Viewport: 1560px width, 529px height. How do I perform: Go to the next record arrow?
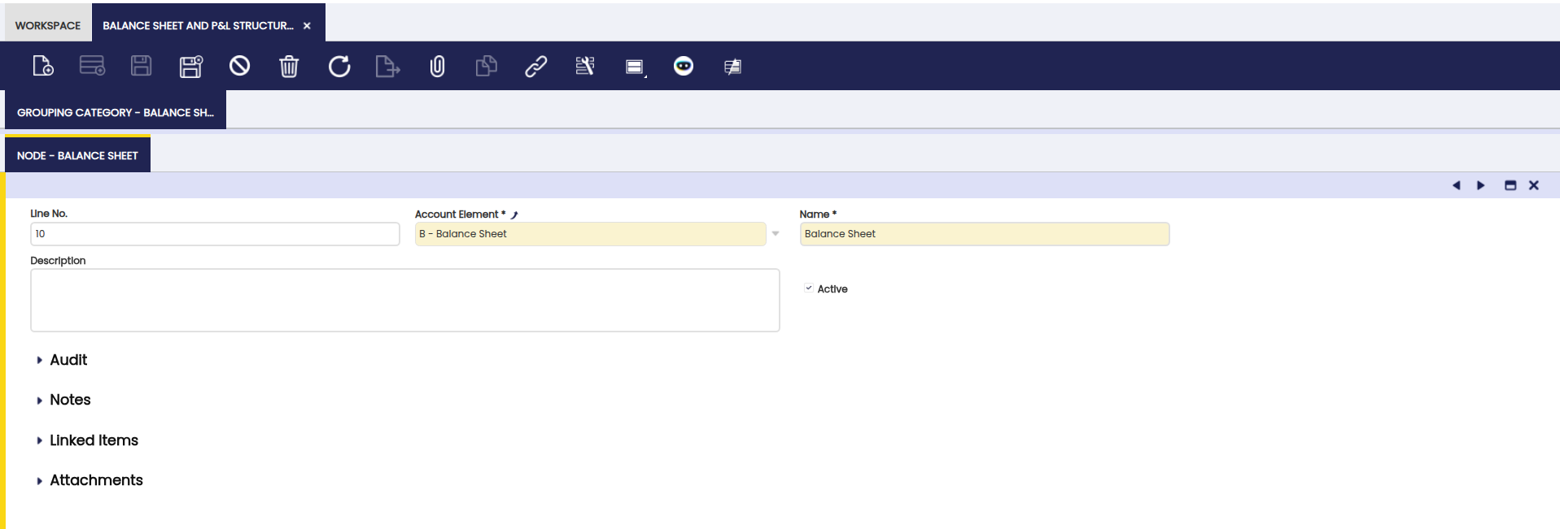click(x=1481, y=185)
